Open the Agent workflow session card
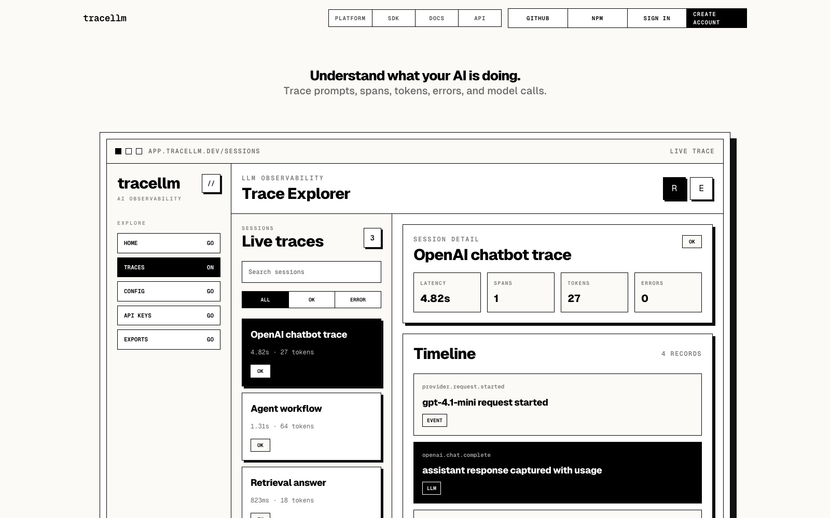830x518 pixels. [311, 426]
